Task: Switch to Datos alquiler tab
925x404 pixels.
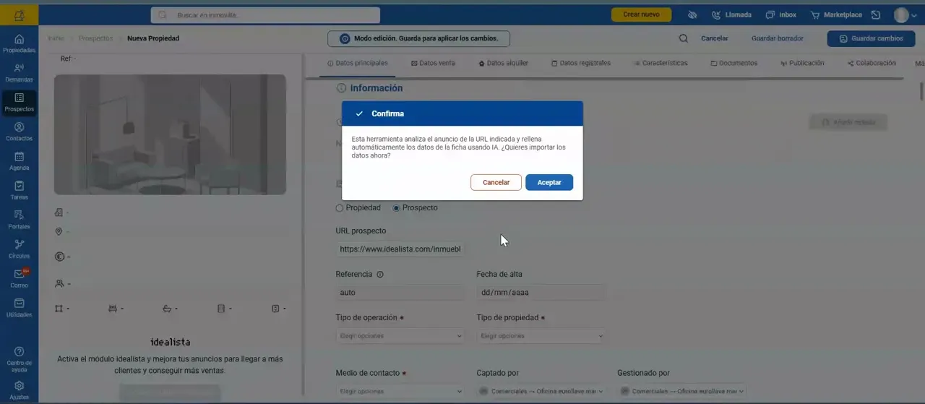Action: click(503, 64)
